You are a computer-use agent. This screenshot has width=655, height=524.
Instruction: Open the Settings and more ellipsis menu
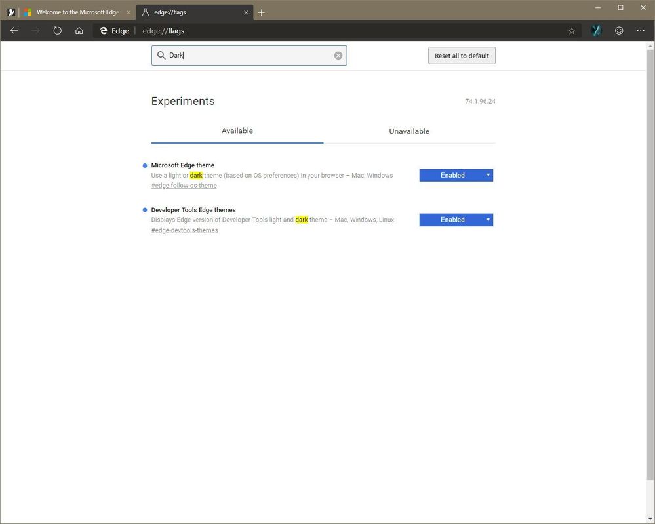pyautogui.click(x=641, y=31)
